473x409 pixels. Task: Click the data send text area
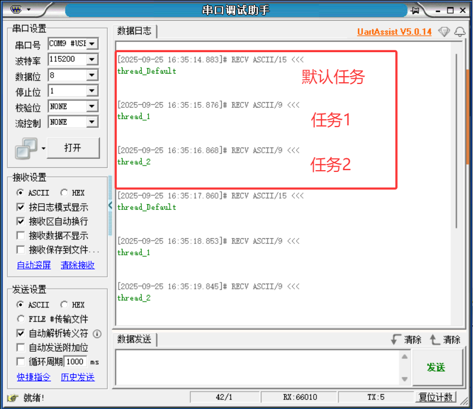(258, 367)
